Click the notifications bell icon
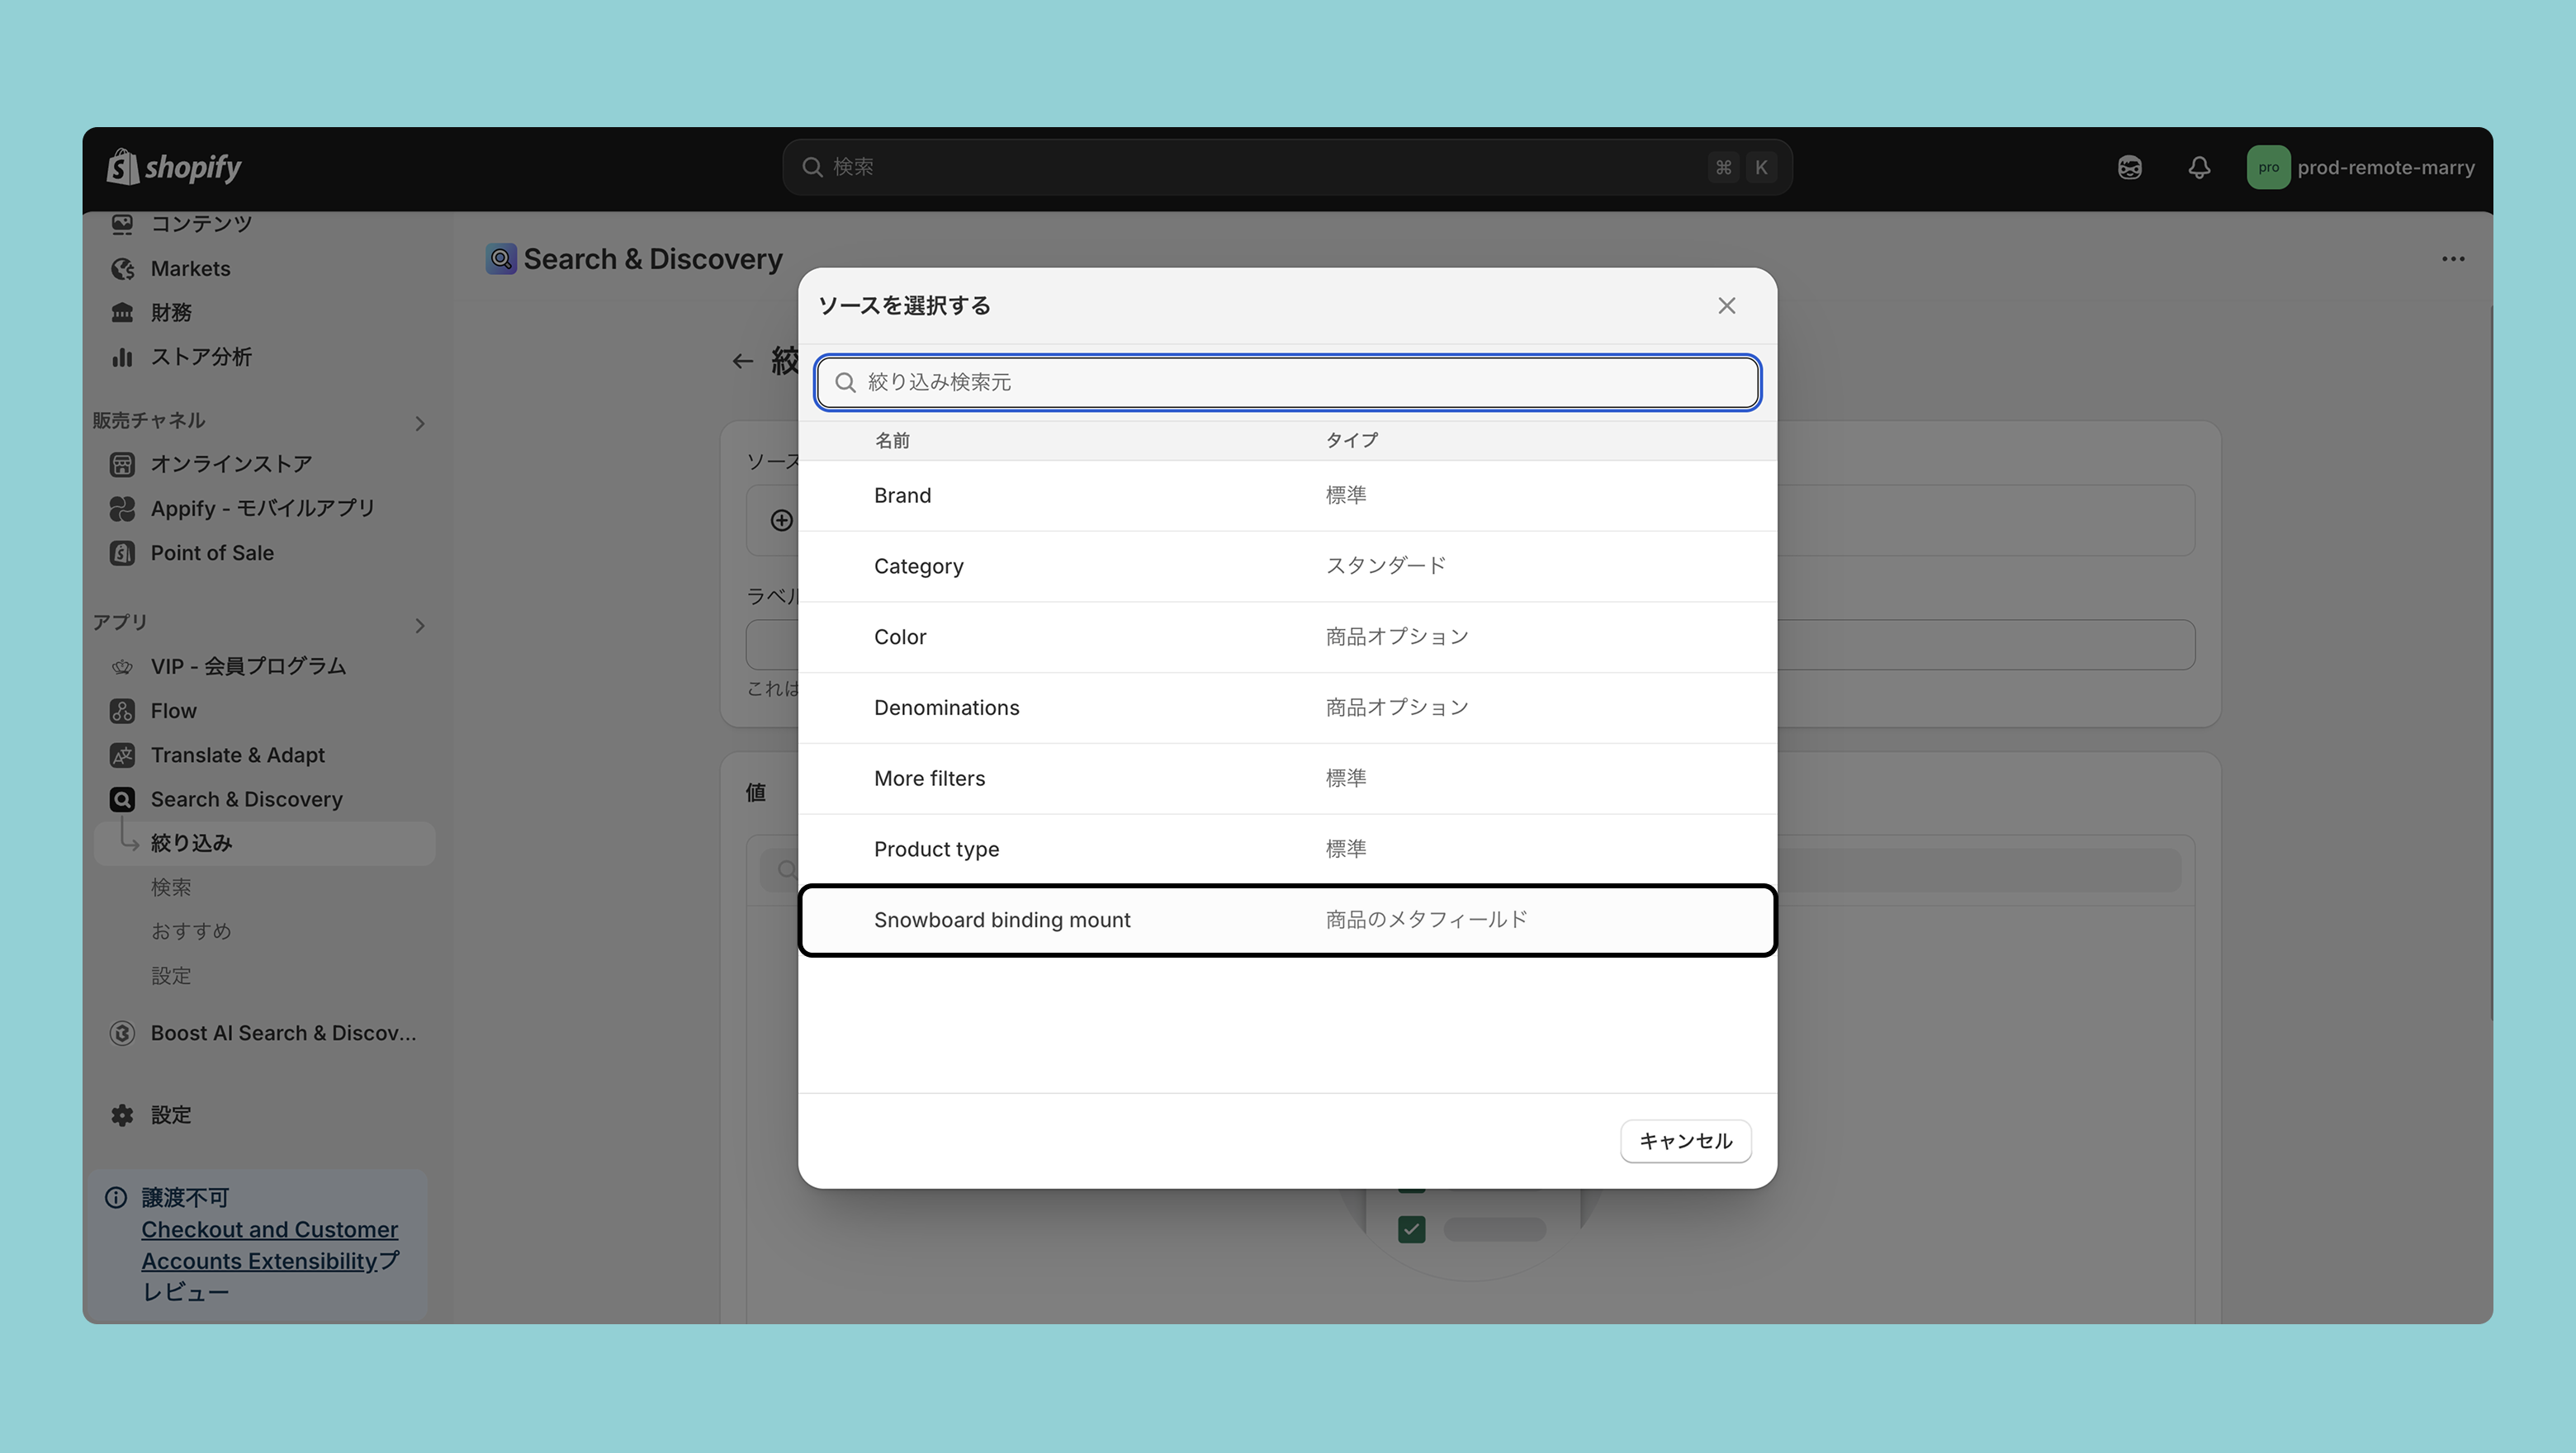Screen dimensions: 2576x1453 click(2198, 167)
